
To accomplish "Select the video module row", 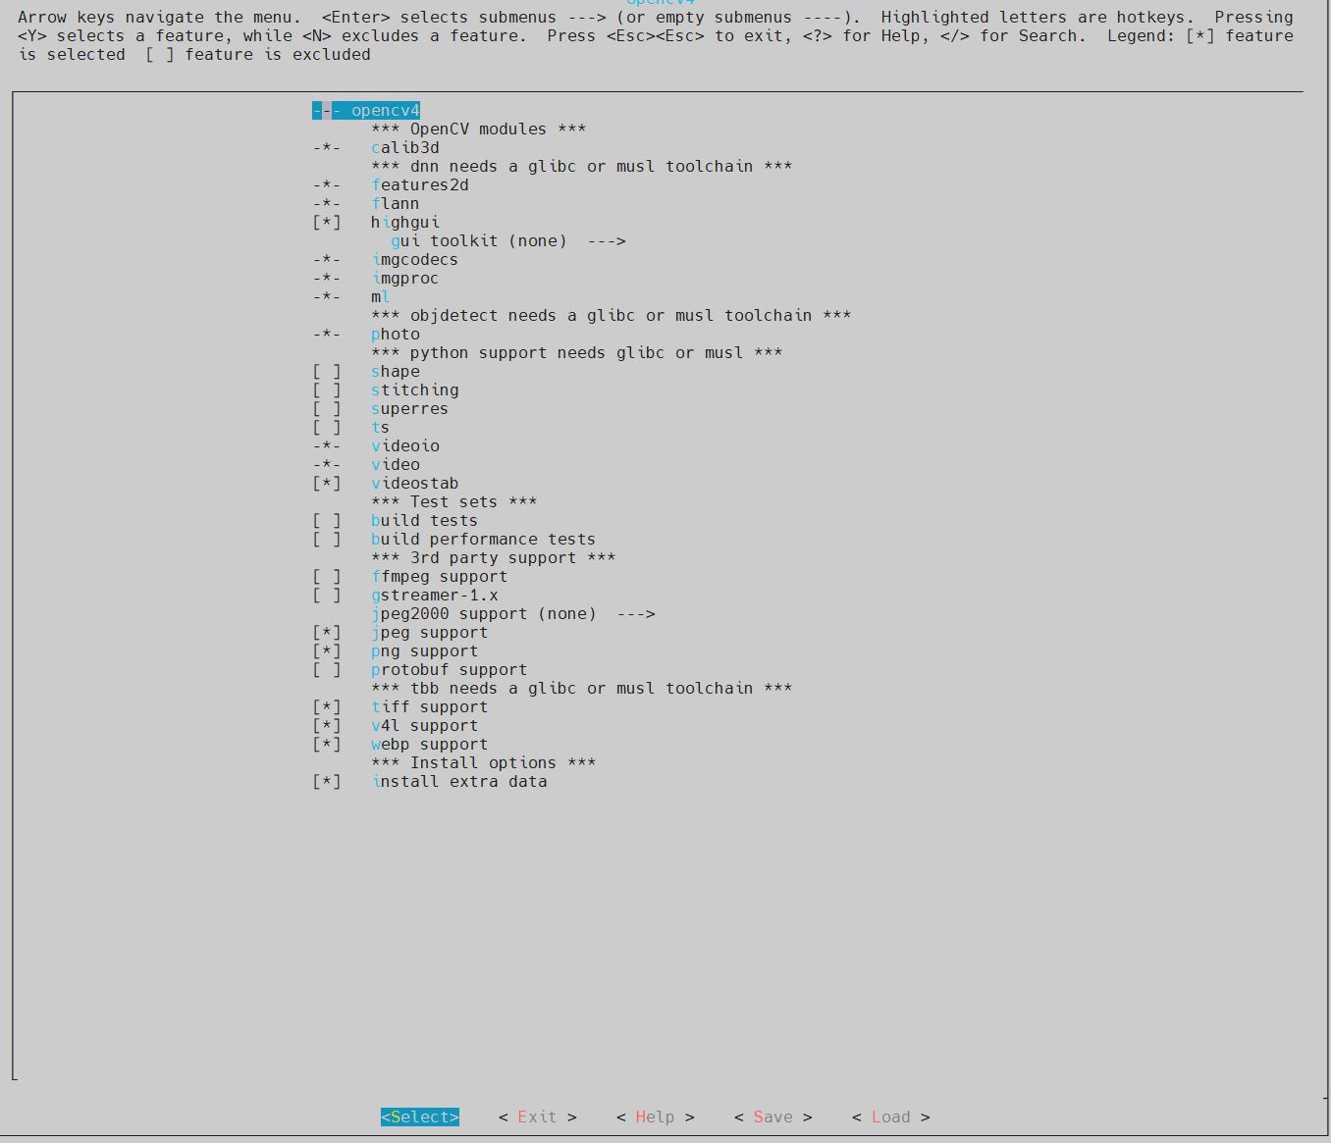I will [x=366, y=465].
